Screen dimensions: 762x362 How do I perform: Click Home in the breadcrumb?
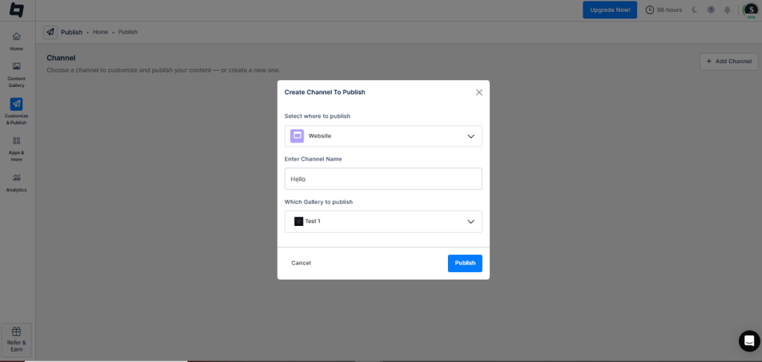point(100,32)
